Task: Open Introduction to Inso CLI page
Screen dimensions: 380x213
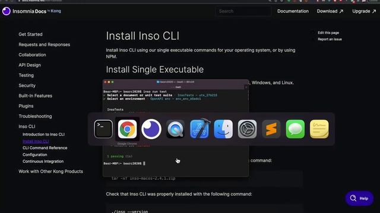Action: (43, 134)
